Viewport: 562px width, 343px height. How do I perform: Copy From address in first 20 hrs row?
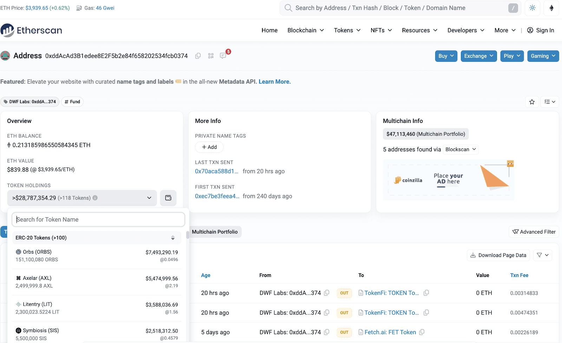(x=327, y=293)
